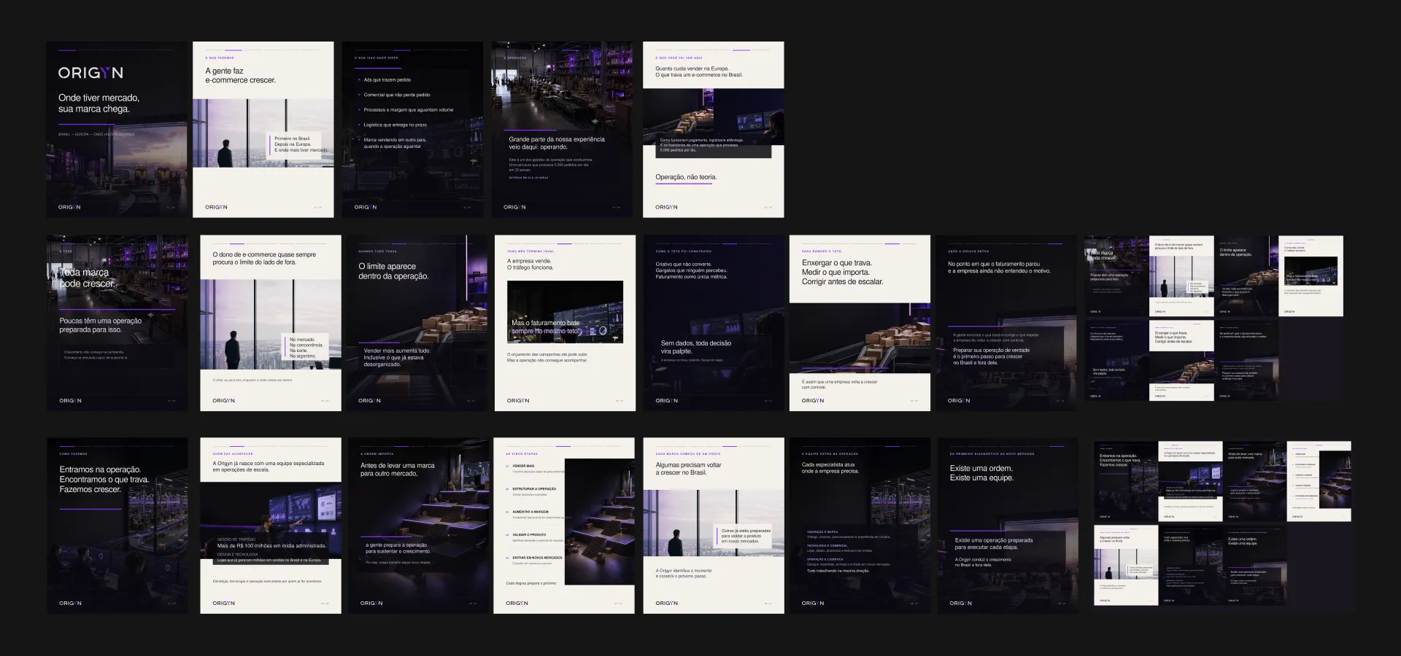
Task: Select the large slide 'Antes de levar uma marca para outro mercado'
Action: coord(419,526)
